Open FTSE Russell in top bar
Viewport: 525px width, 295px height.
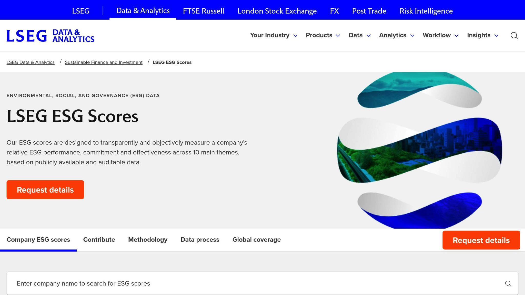[203, 11]
